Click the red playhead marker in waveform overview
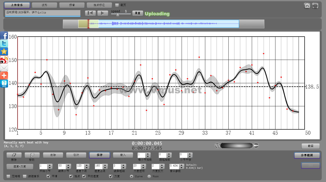The width and height of the screenshot is (326, 182). pos(88,24)
